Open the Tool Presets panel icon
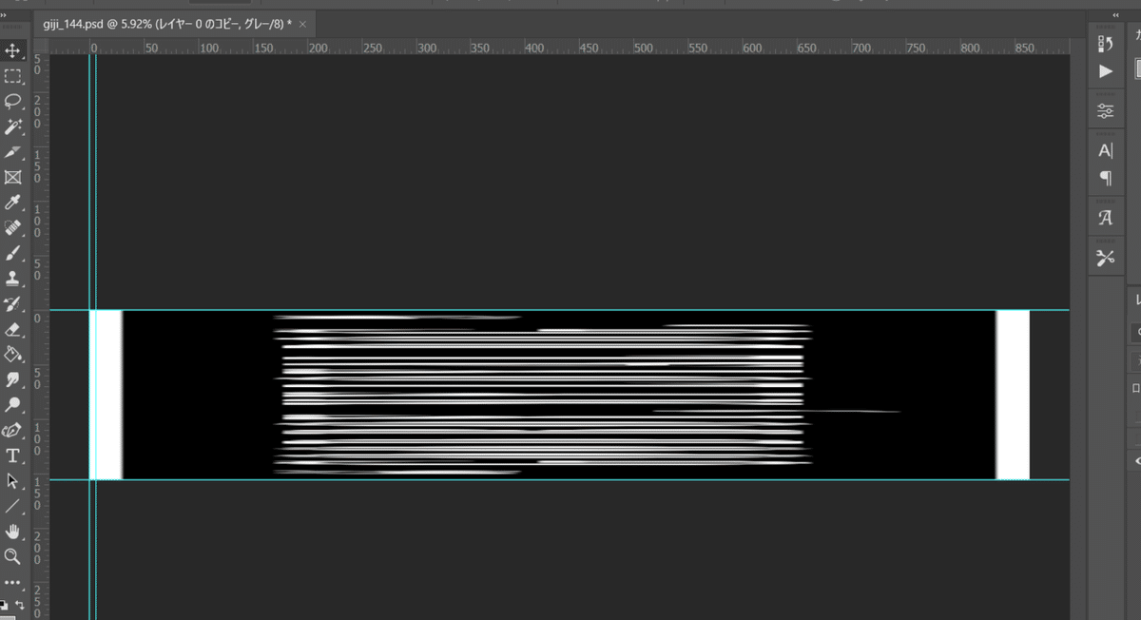The width and height of the screenshot is (1141, 620). tap(1105, 257)
